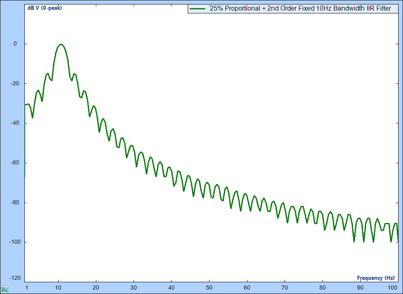
Task: Click the main peak of the curve near 10 Hz
Action: [61, 44]
